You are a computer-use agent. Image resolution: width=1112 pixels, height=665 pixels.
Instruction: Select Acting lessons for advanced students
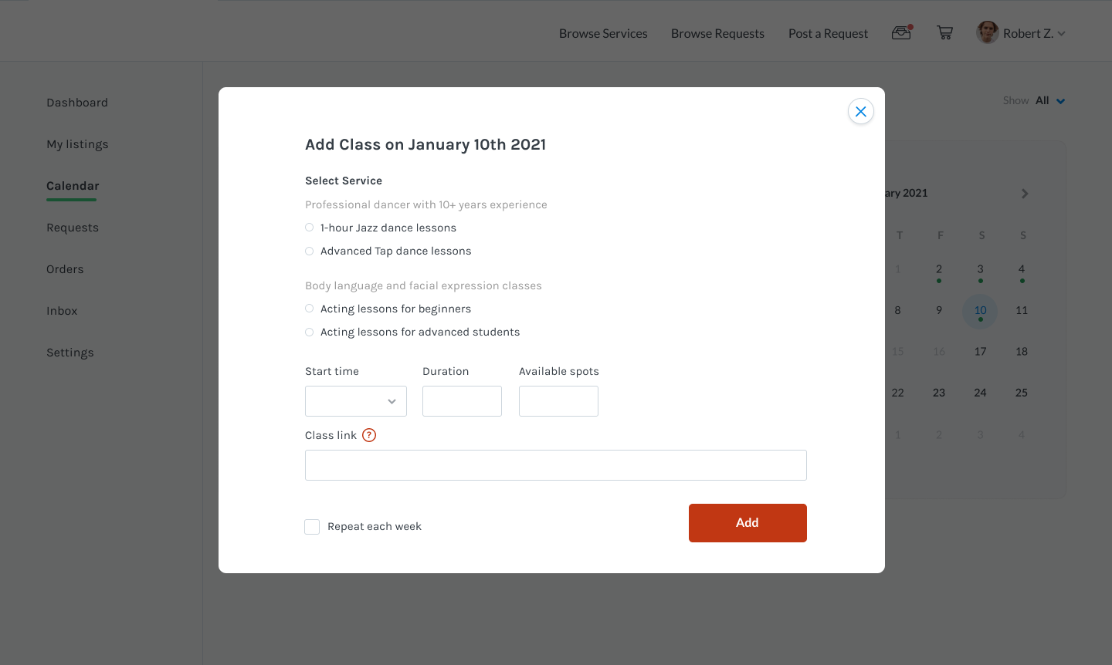(309, 332)
